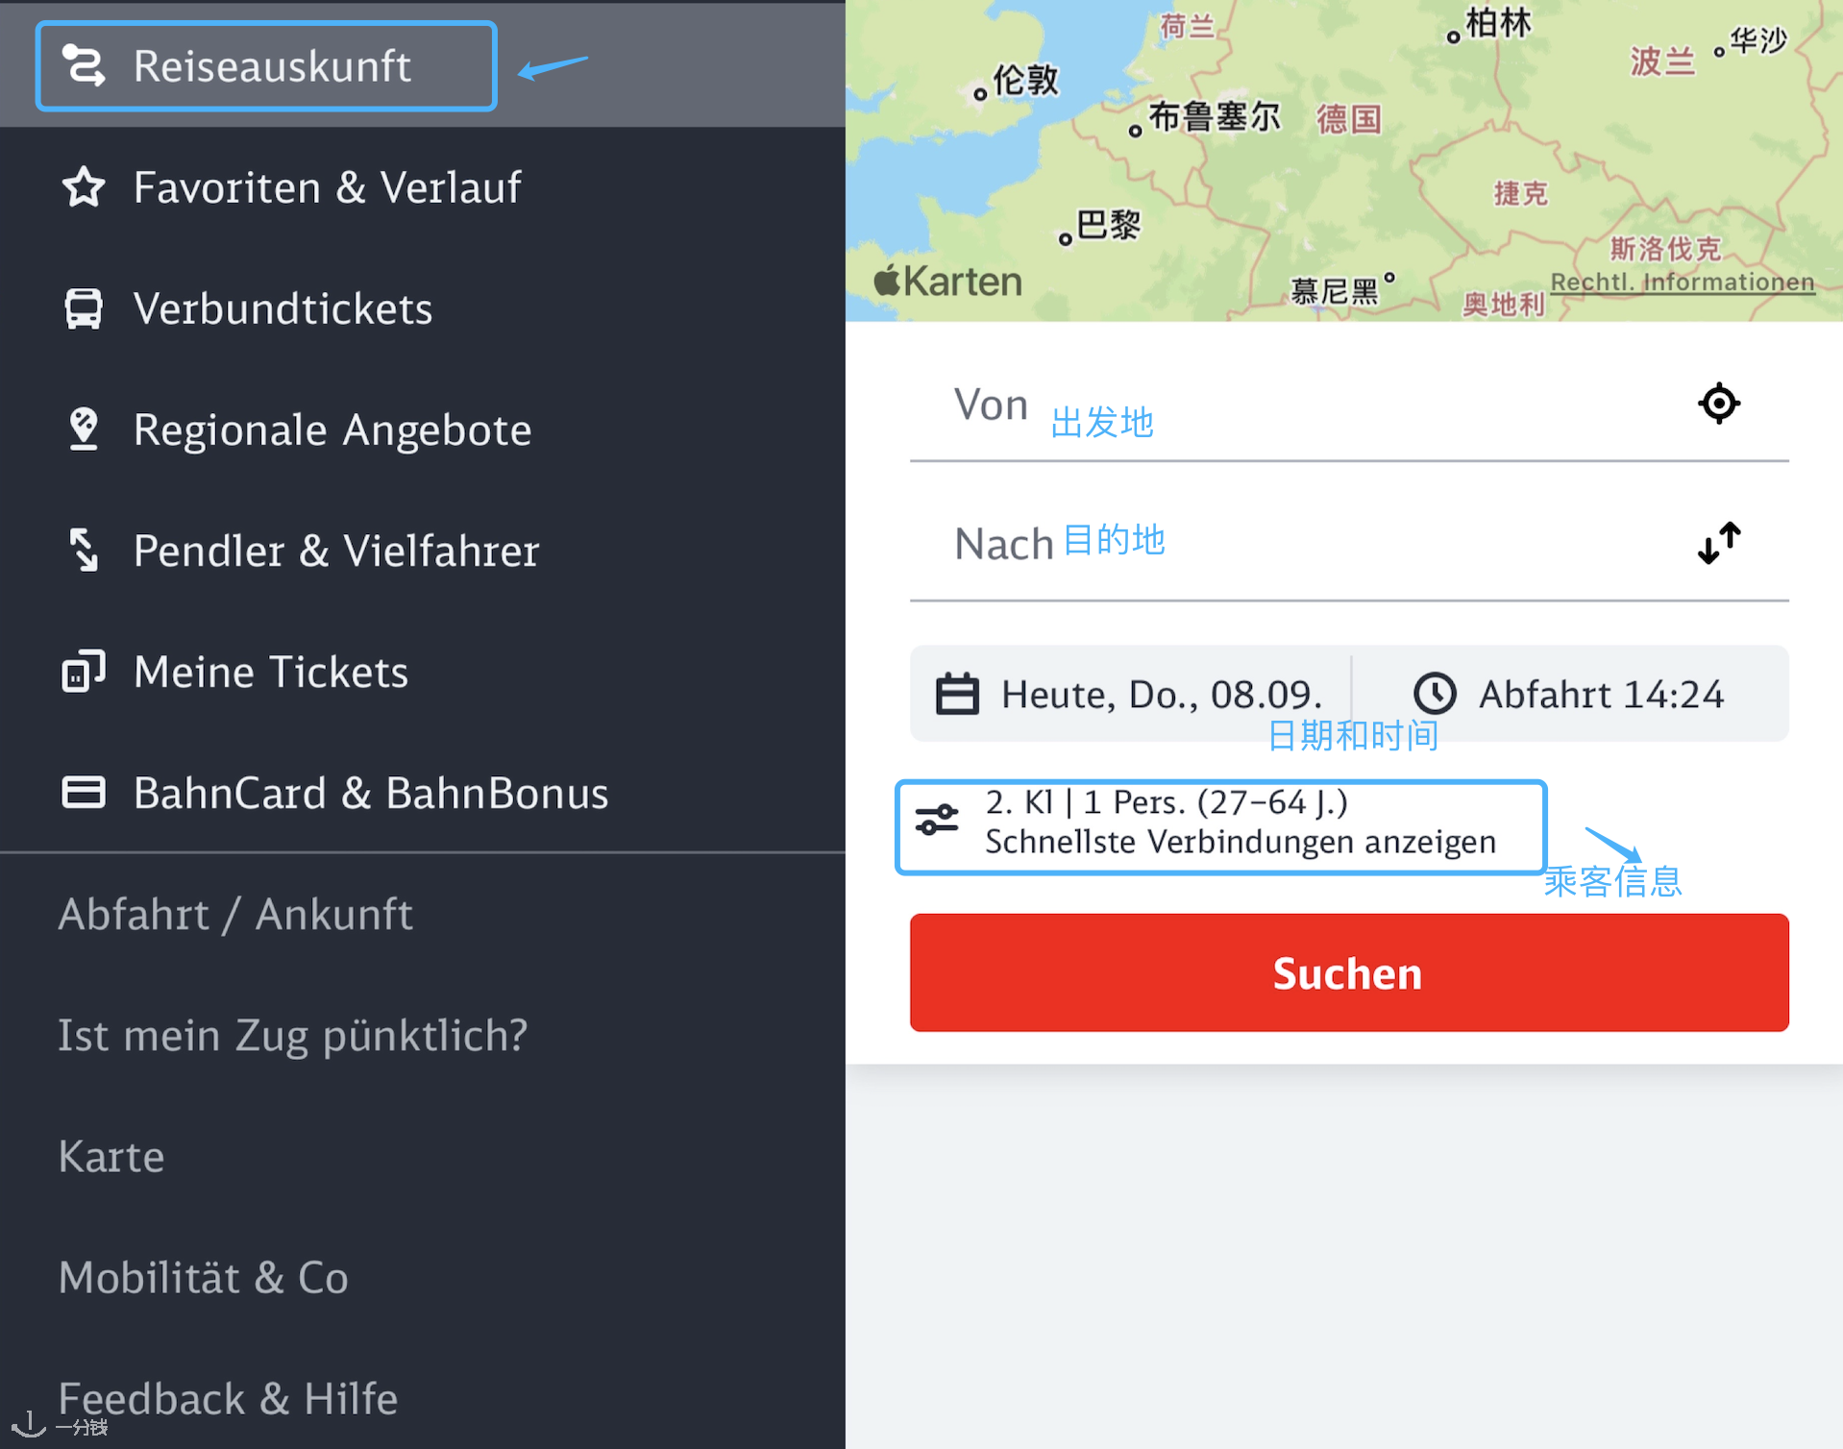Open passenger options 2. Kl | 1 Pers.
1843x1449 pixels.
1220,826
